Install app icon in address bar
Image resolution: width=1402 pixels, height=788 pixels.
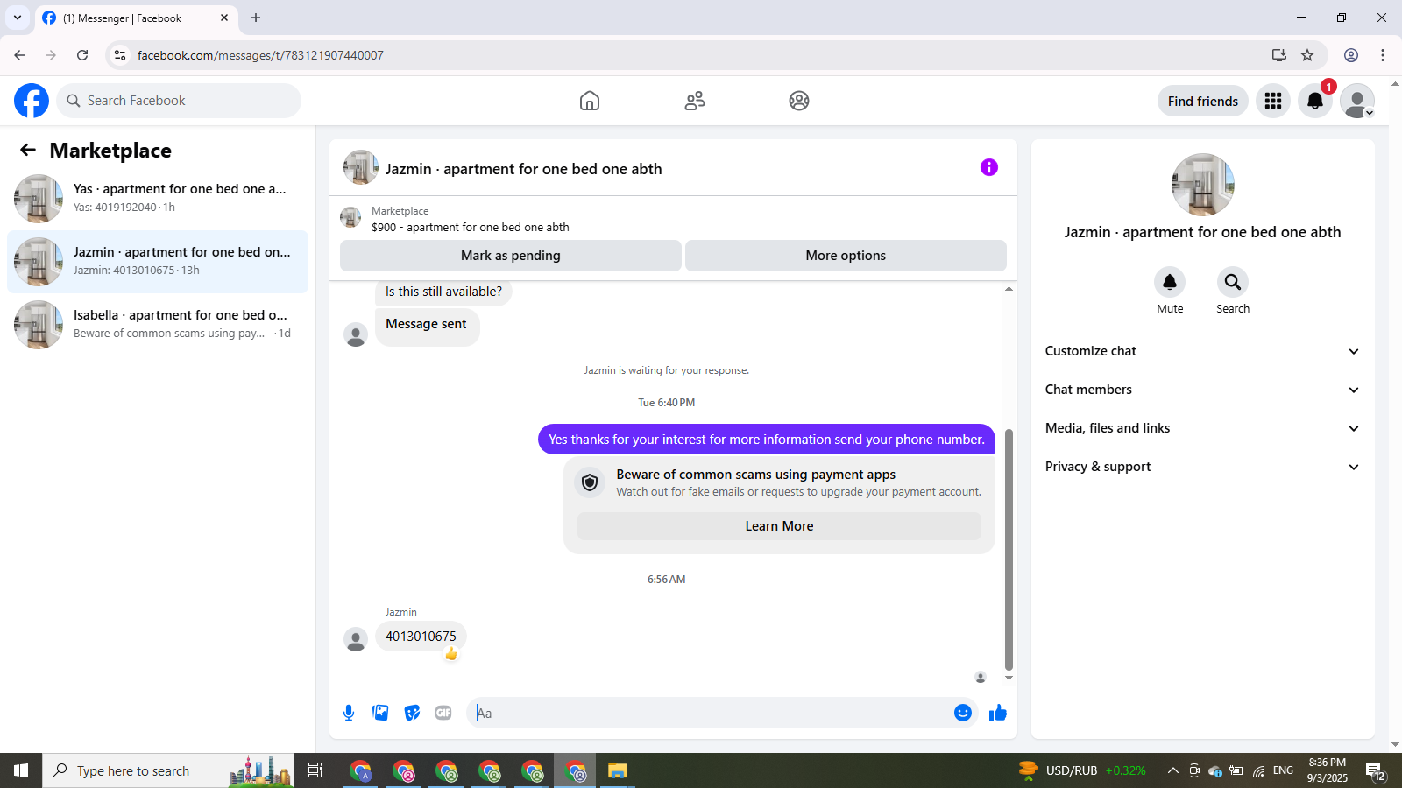1279,55
